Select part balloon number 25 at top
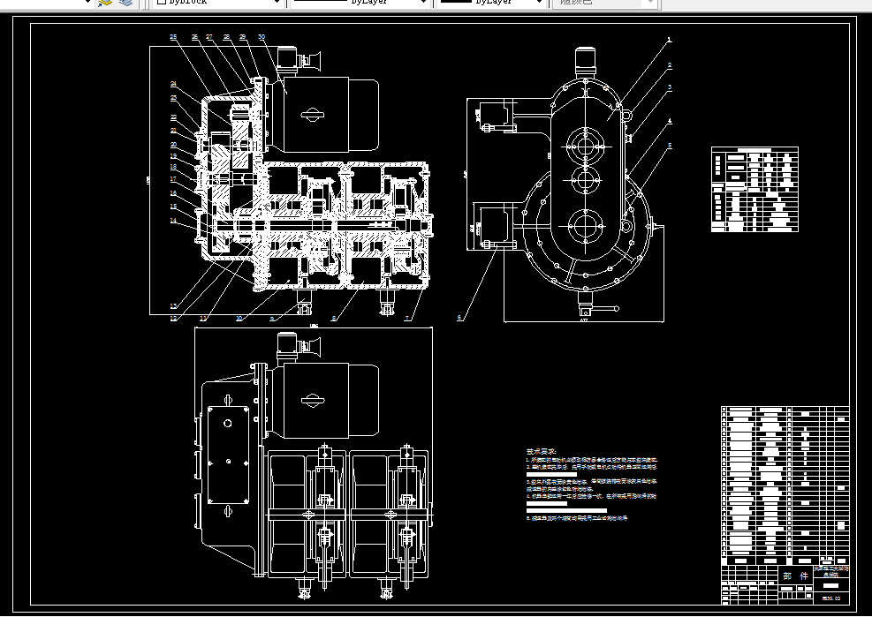The height and width of the screenshot is (617, 872). point(173,37)
